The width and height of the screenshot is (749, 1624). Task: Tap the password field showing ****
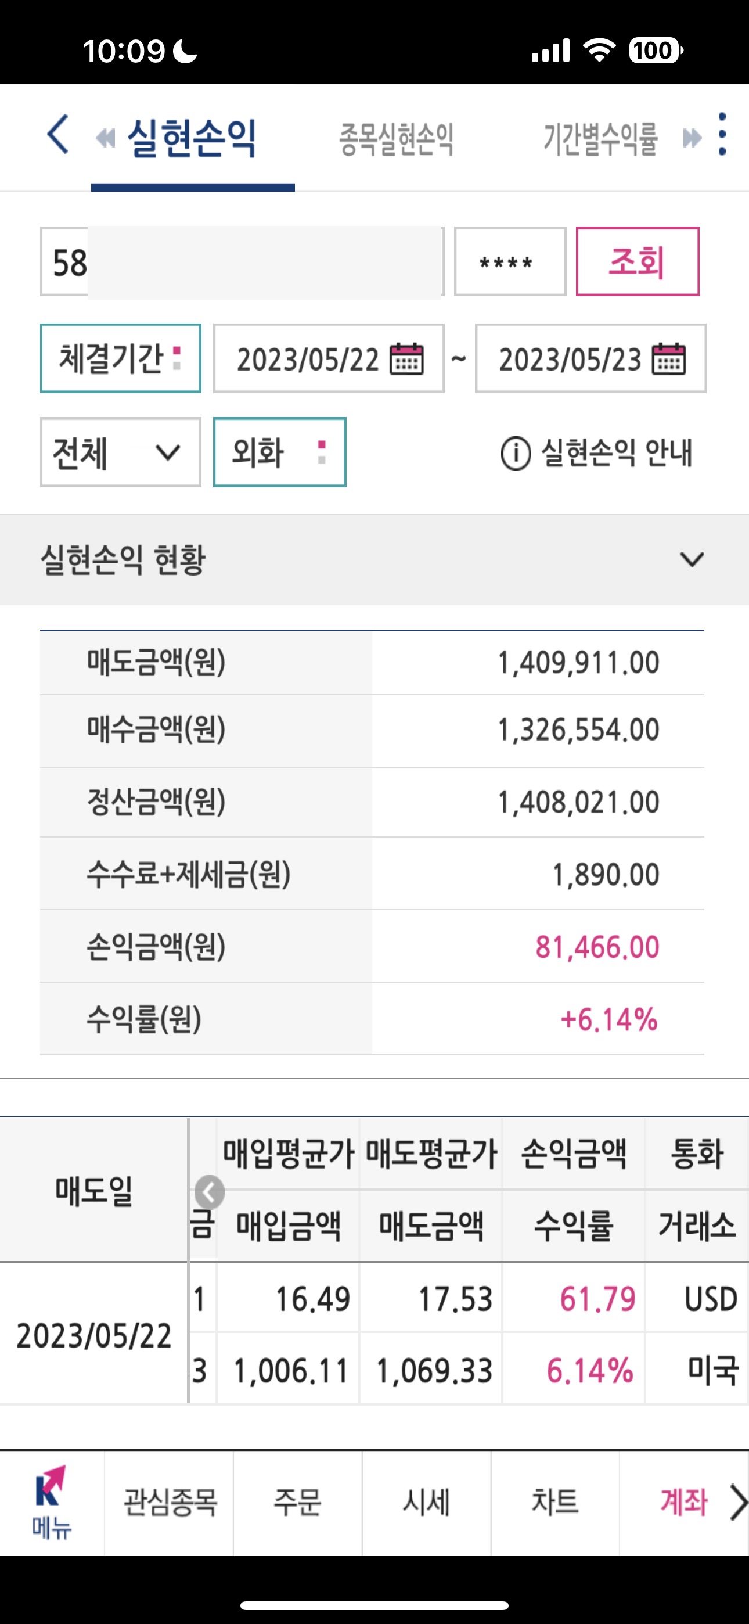point(510,261)
